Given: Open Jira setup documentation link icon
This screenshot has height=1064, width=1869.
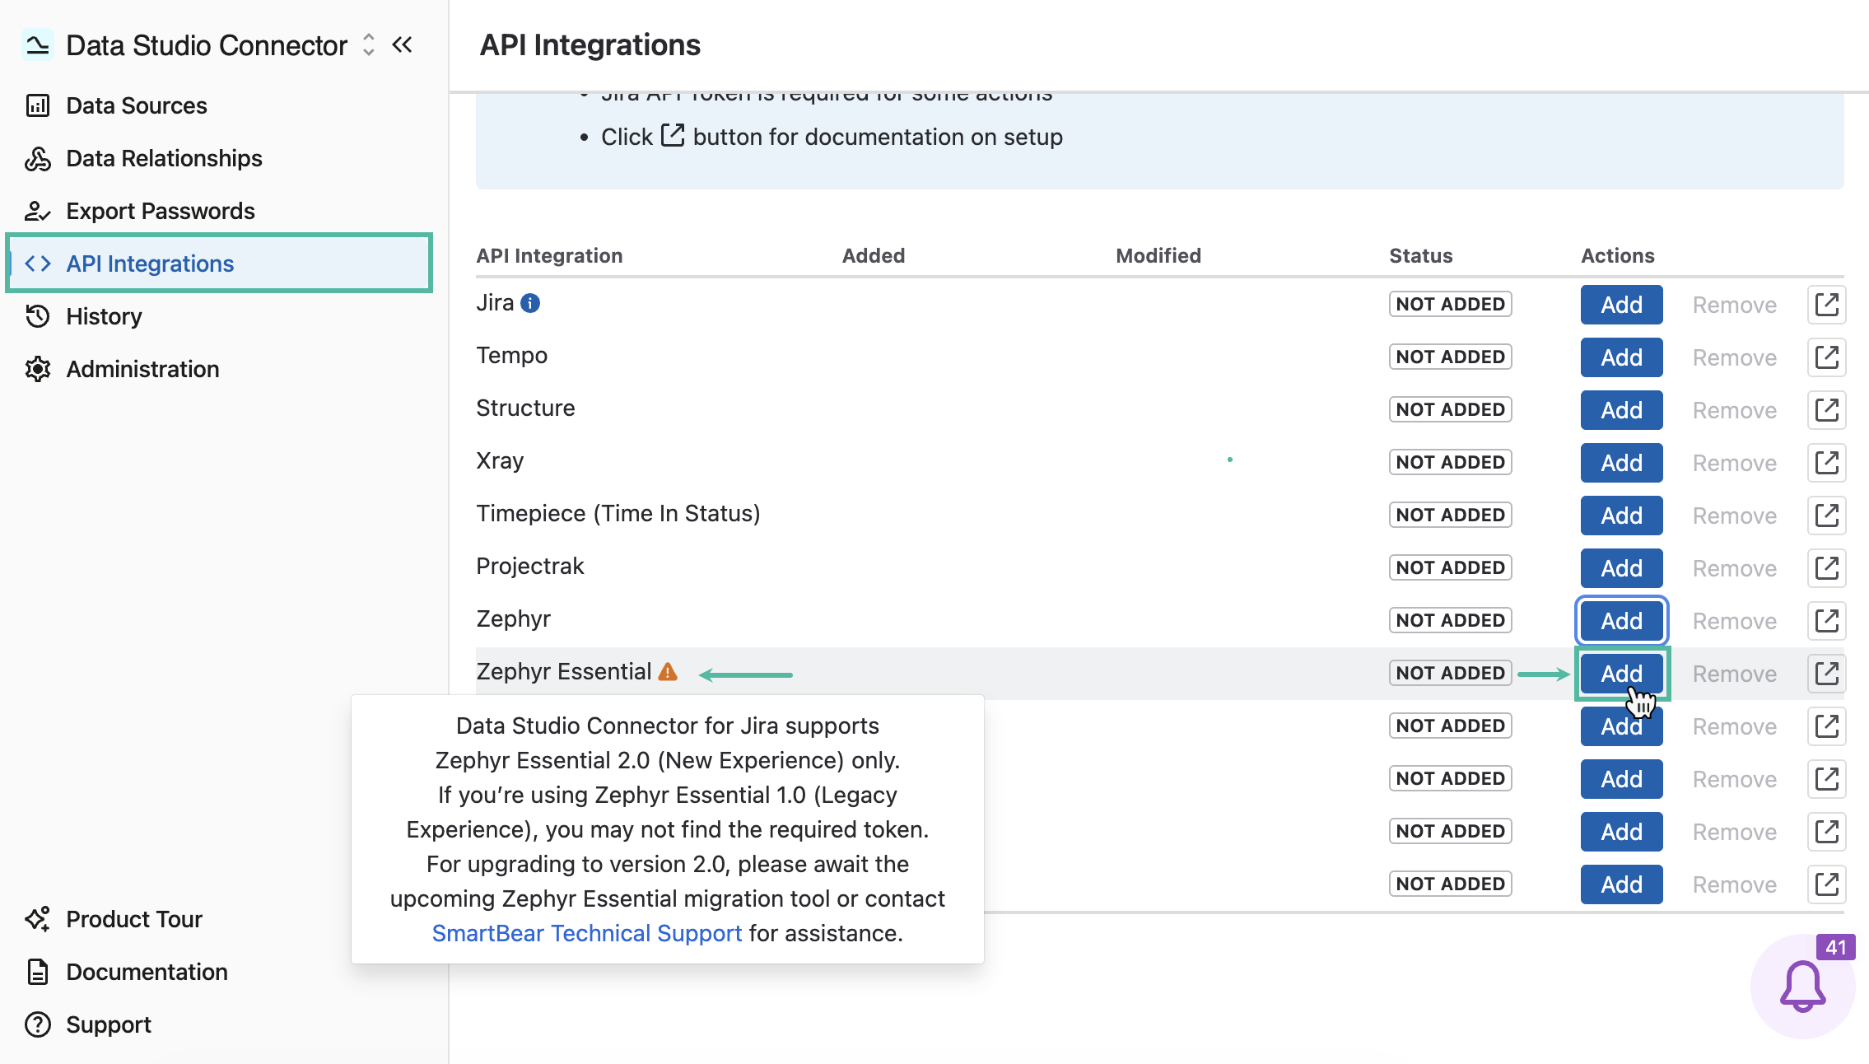Looking at the screenshot, I should [x=1826, y=305].
